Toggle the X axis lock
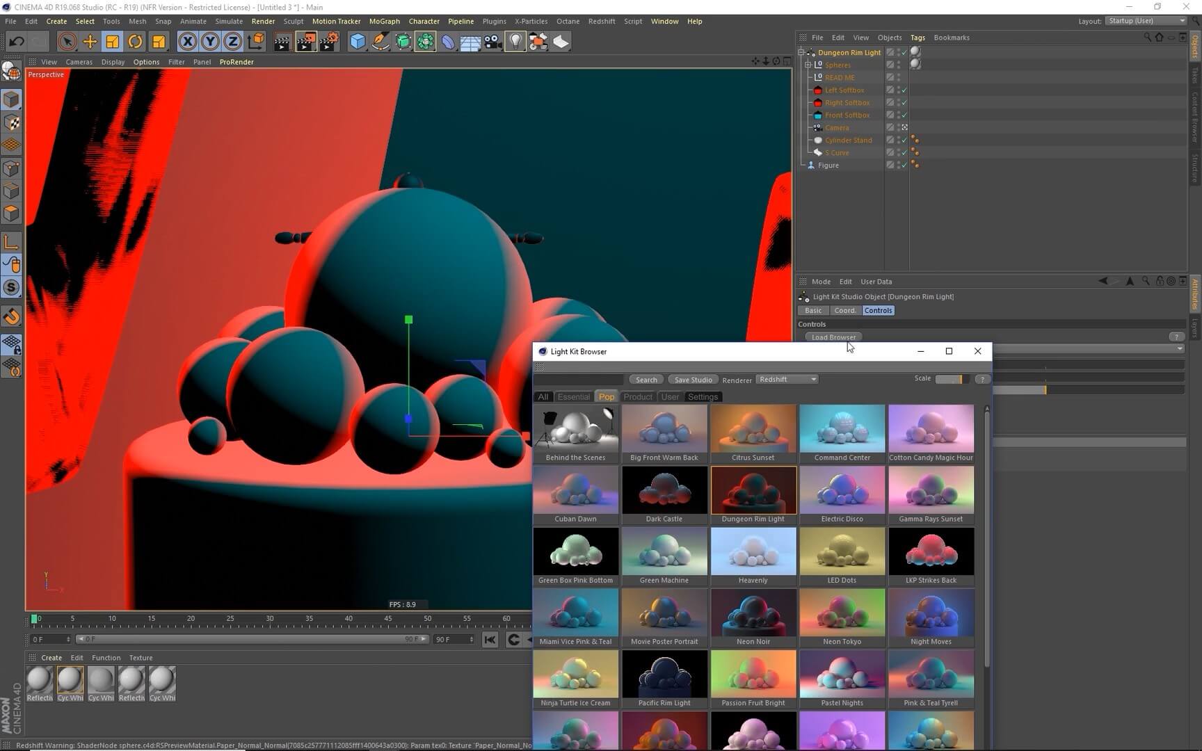Screen dimensions: 1202x751 187,42
